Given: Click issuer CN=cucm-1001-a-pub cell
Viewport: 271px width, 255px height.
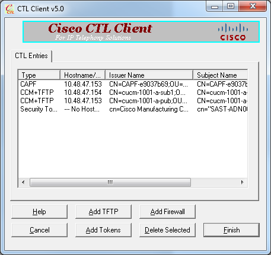Looking at the screenshot, I should click(x=148, y=101).
